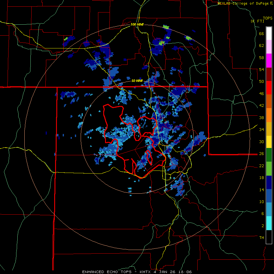Click the "34" legend value
The height and width of the screenshot is (274, 274).
click(262, 129)
